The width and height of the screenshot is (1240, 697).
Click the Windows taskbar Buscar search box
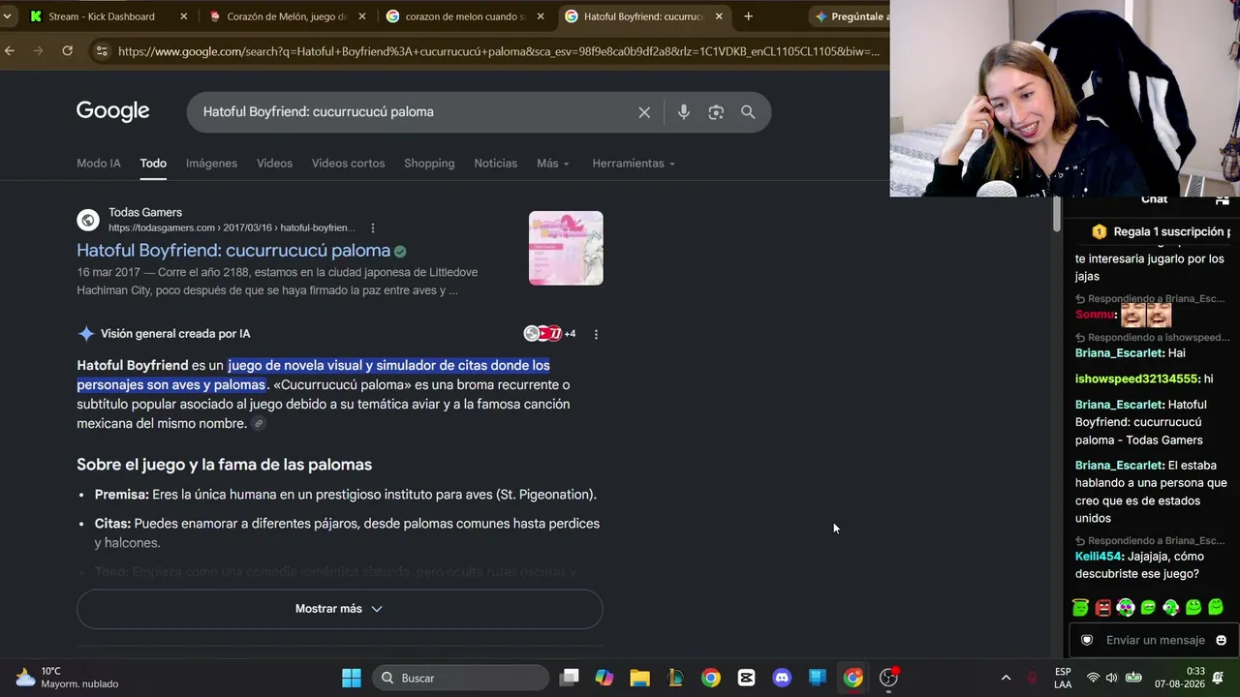point(459,678)
